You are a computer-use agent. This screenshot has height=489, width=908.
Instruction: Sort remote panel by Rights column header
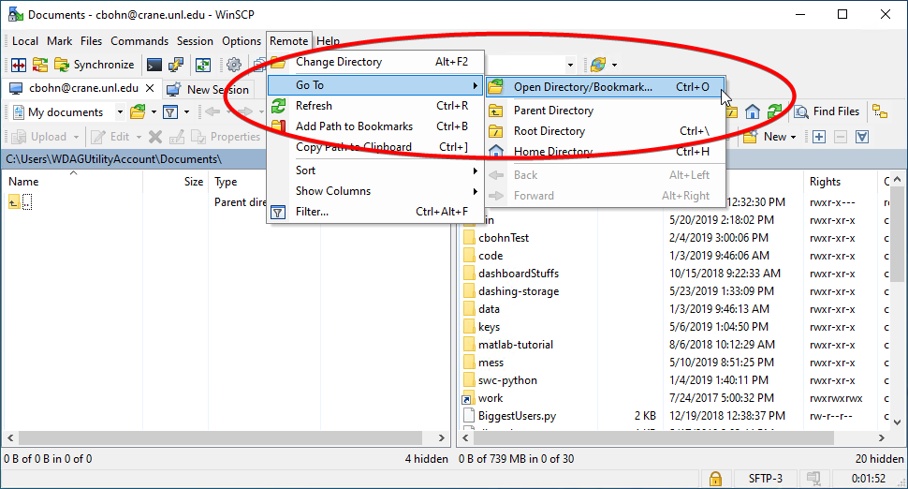pyautogui.click(x=841, y=182)
